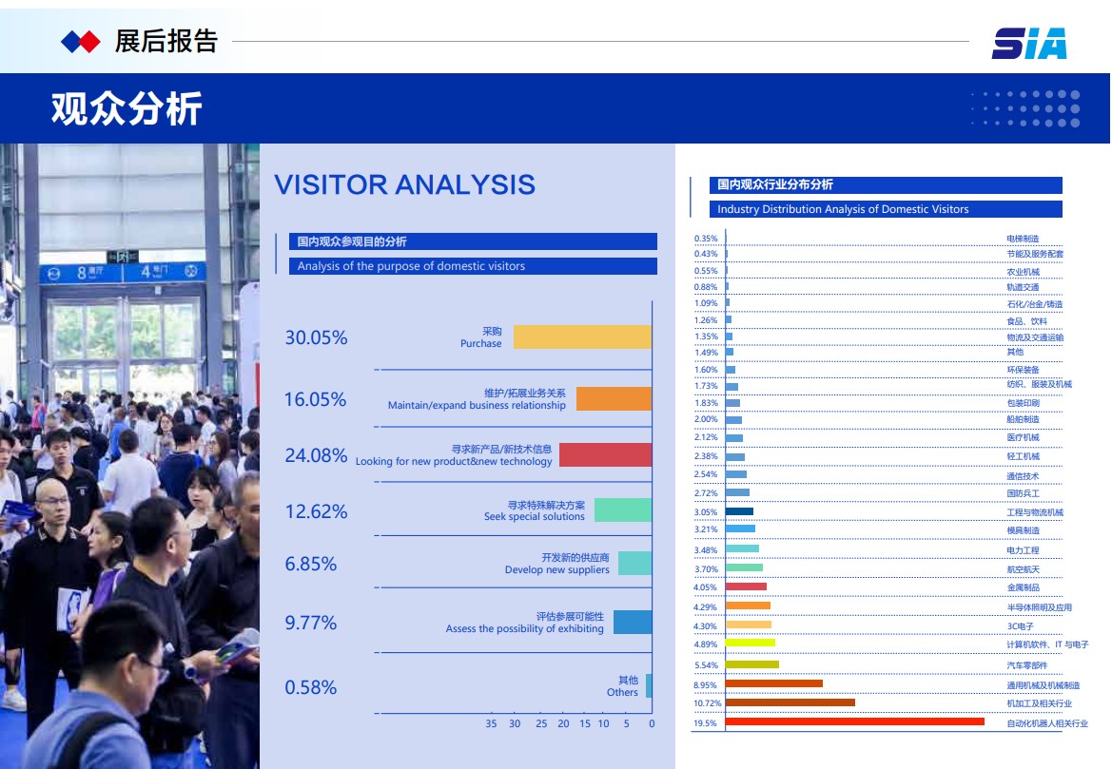The height and width of the screenshot is (769, 1112).
Task: Click the VISITOR ANALYSIS heading
Action: point(404,184)
